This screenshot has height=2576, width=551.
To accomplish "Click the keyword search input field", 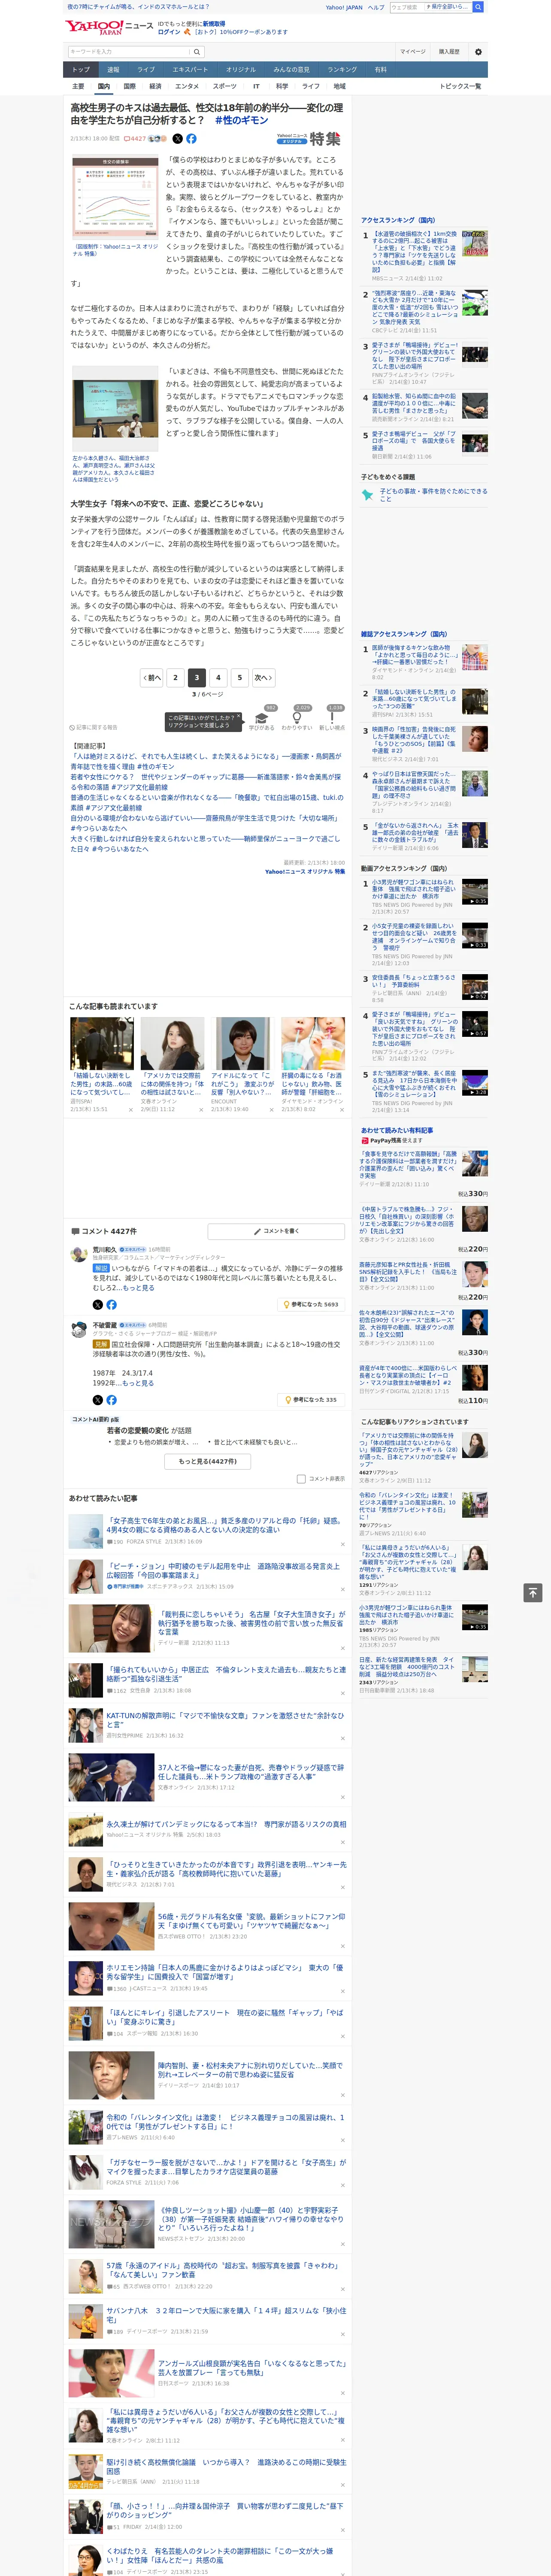I will pos(129,52).
